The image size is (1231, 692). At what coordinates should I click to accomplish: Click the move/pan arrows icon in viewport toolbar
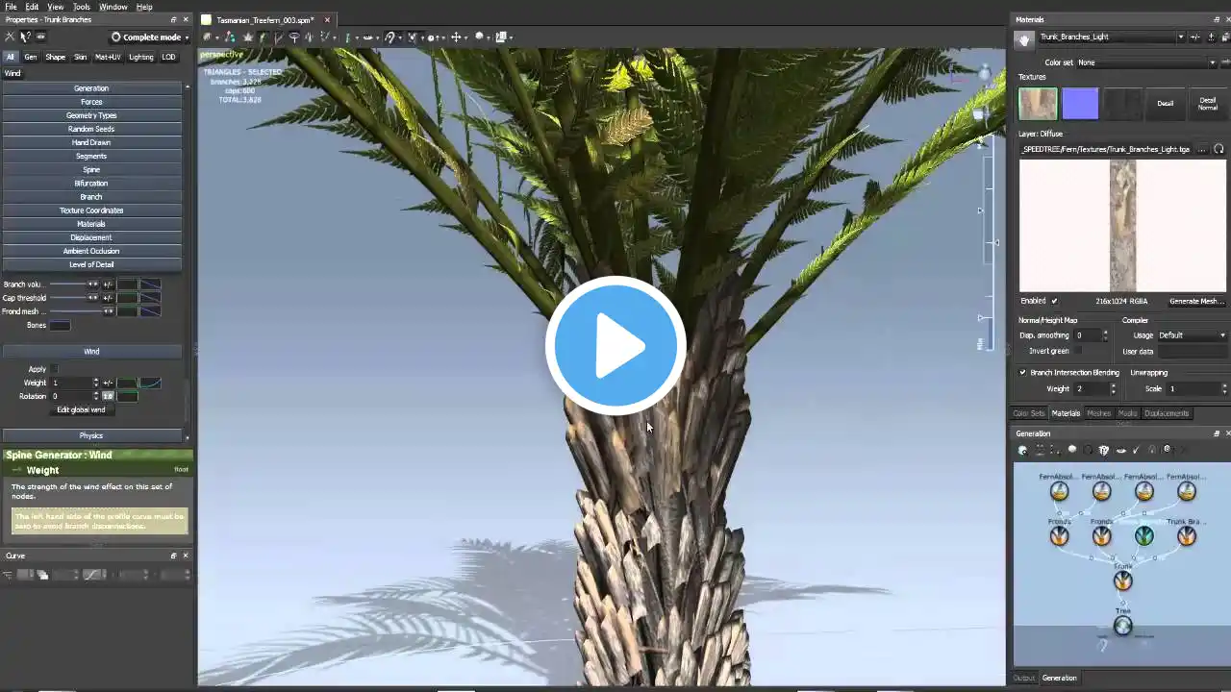click(456, 37)
